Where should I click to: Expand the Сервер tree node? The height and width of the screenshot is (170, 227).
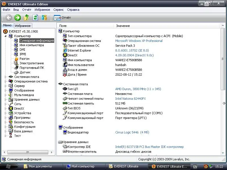pos(5,86)
